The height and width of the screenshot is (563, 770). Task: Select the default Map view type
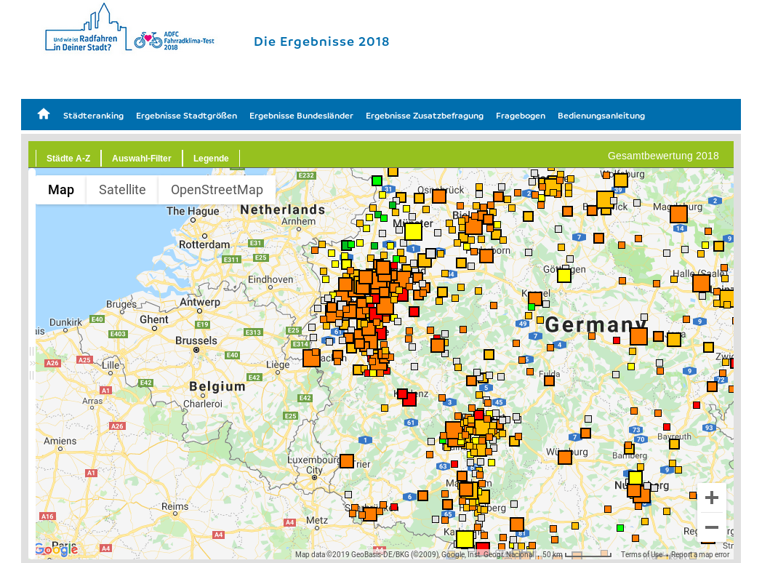click(x=61, y=190)
